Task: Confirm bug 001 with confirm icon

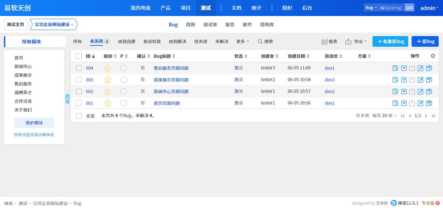Action: (396, 103)
